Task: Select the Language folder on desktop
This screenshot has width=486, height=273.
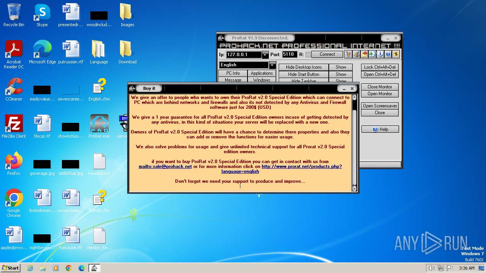Action: point(99,52)
